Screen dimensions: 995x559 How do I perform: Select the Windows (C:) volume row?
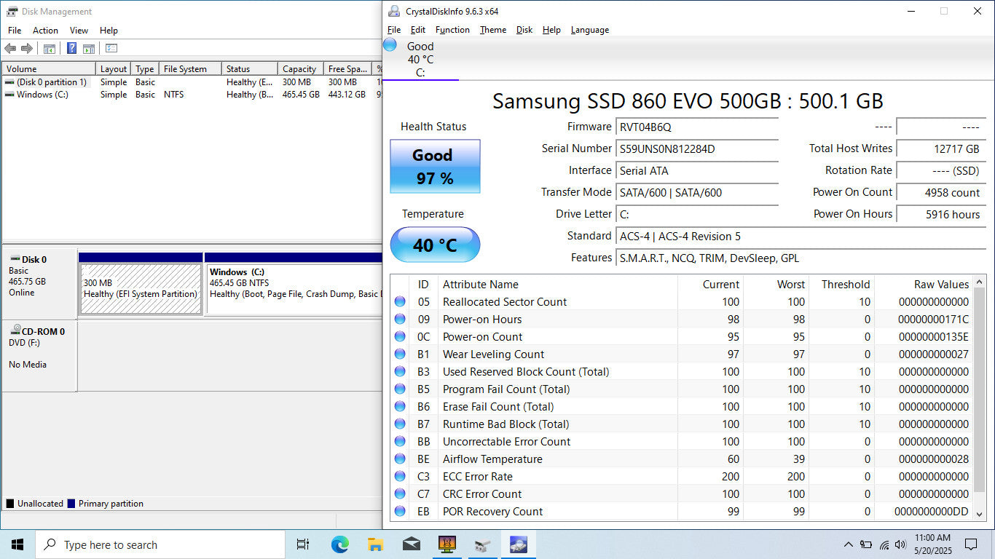pyautogui.click(x=42, y=95)
